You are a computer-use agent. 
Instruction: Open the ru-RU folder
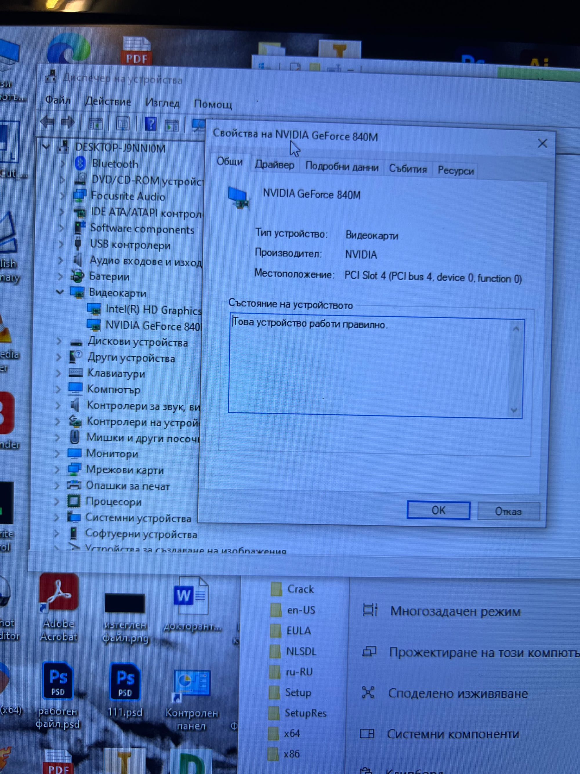coord(291,672)
